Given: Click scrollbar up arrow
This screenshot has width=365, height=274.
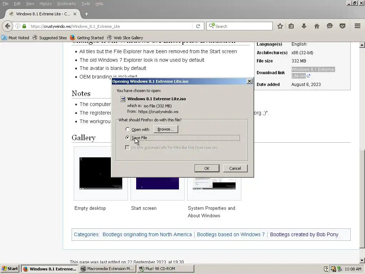Looking at the screenshot, I should [362, 45].
